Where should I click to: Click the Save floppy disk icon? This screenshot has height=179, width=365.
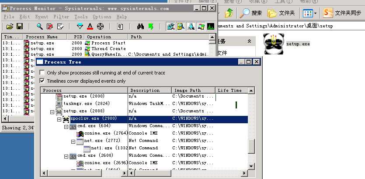[x=20, y=27]
